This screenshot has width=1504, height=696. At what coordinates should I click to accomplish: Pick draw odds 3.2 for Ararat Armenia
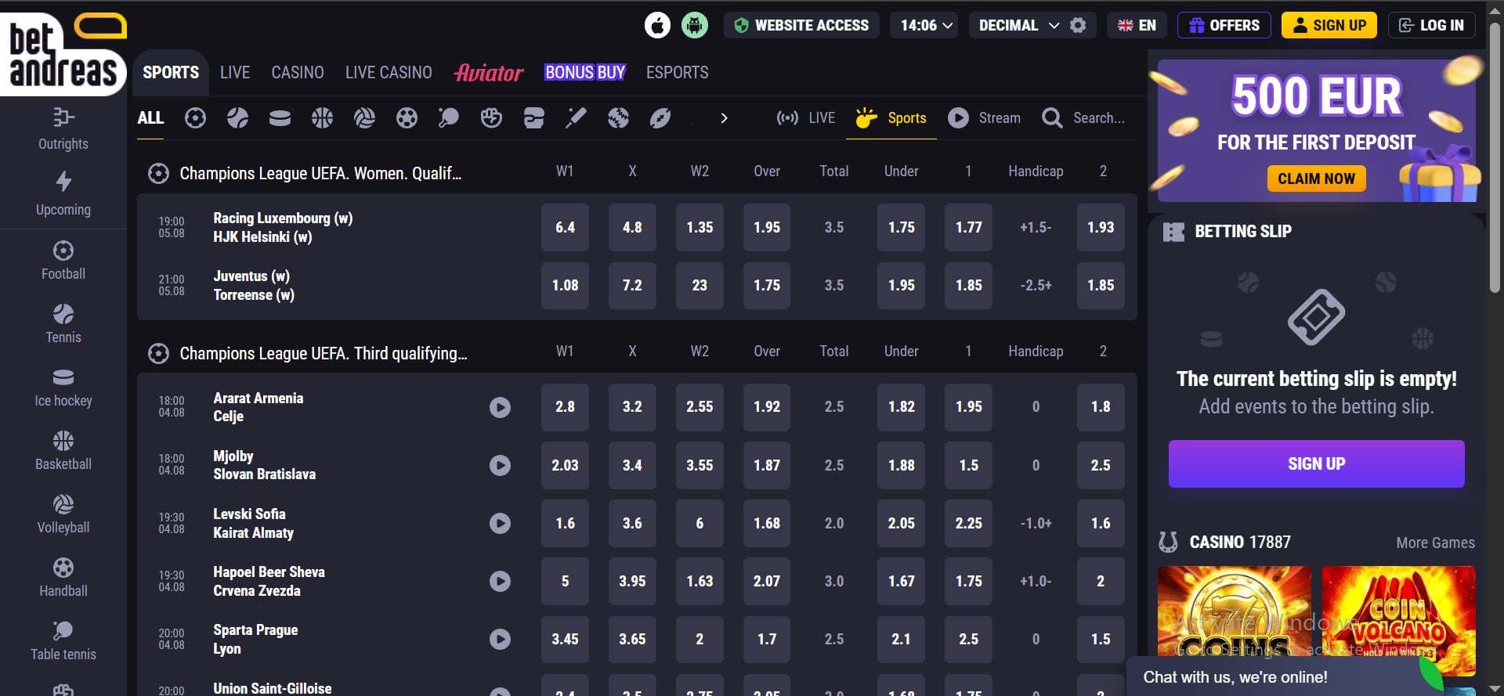[x=632, y=407]
